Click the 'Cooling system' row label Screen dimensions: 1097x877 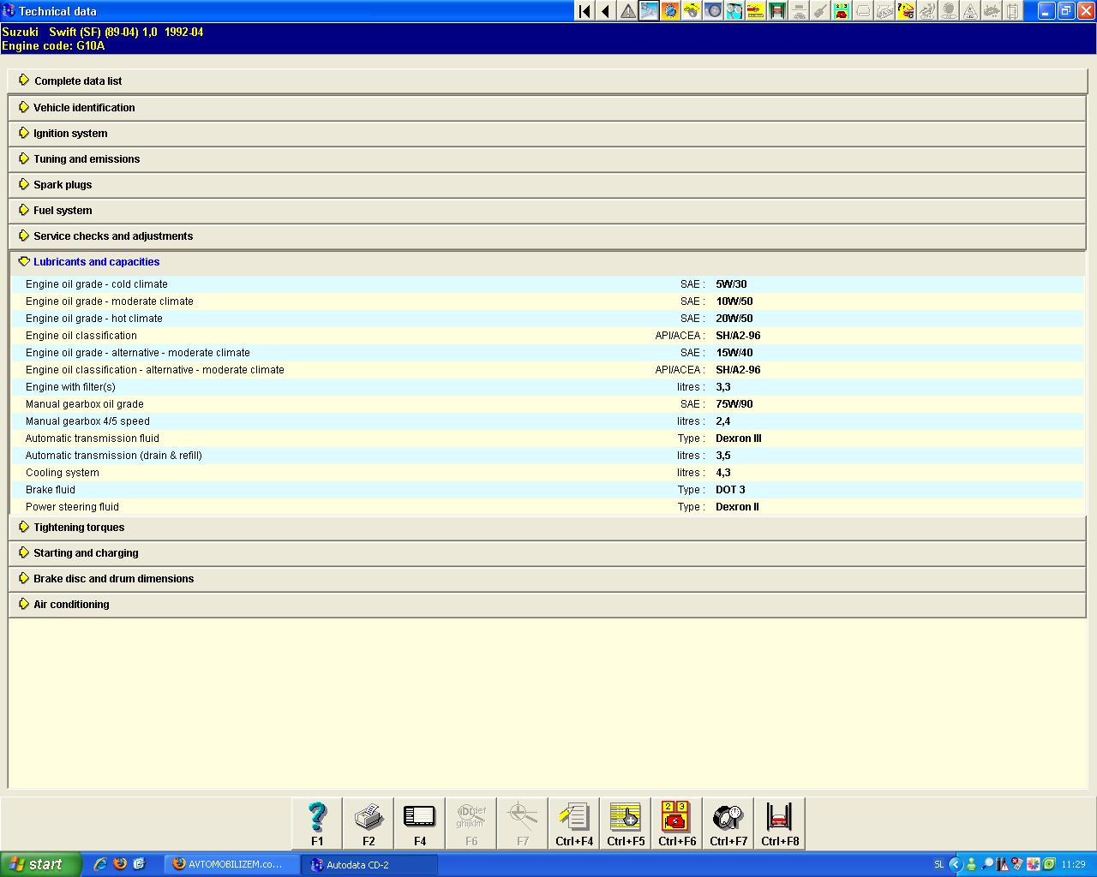click(63, 473)
